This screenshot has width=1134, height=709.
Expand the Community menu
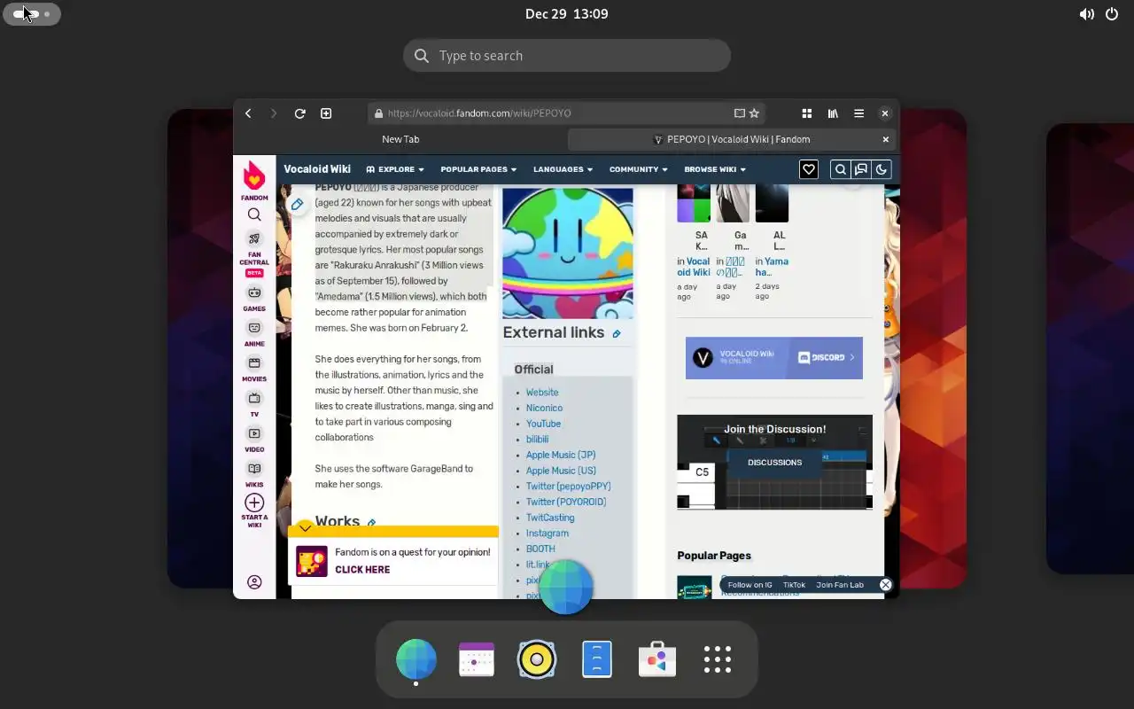pyautogui.click(x=639, y=169)
